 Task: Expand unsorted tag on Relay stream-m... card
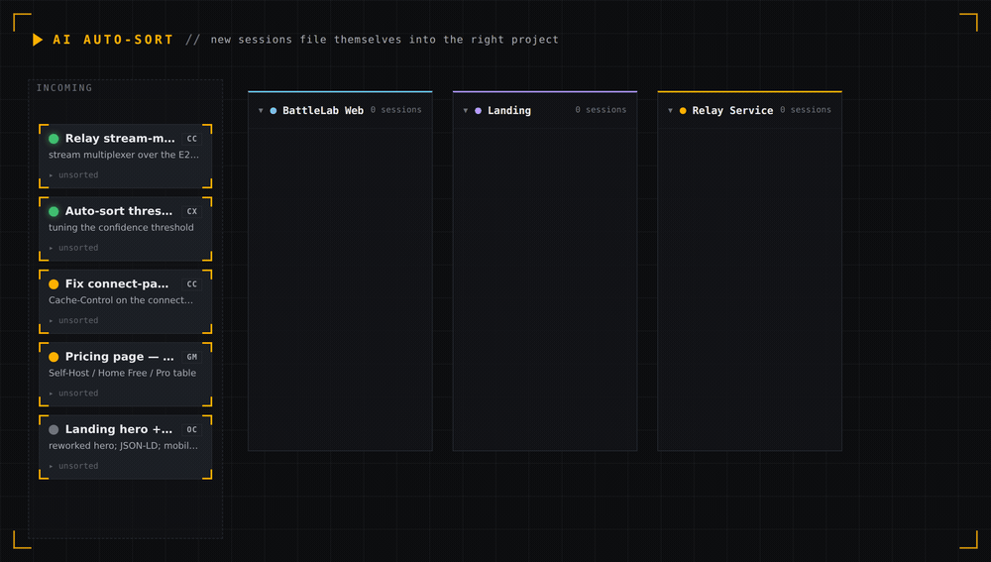coord(74,175)
